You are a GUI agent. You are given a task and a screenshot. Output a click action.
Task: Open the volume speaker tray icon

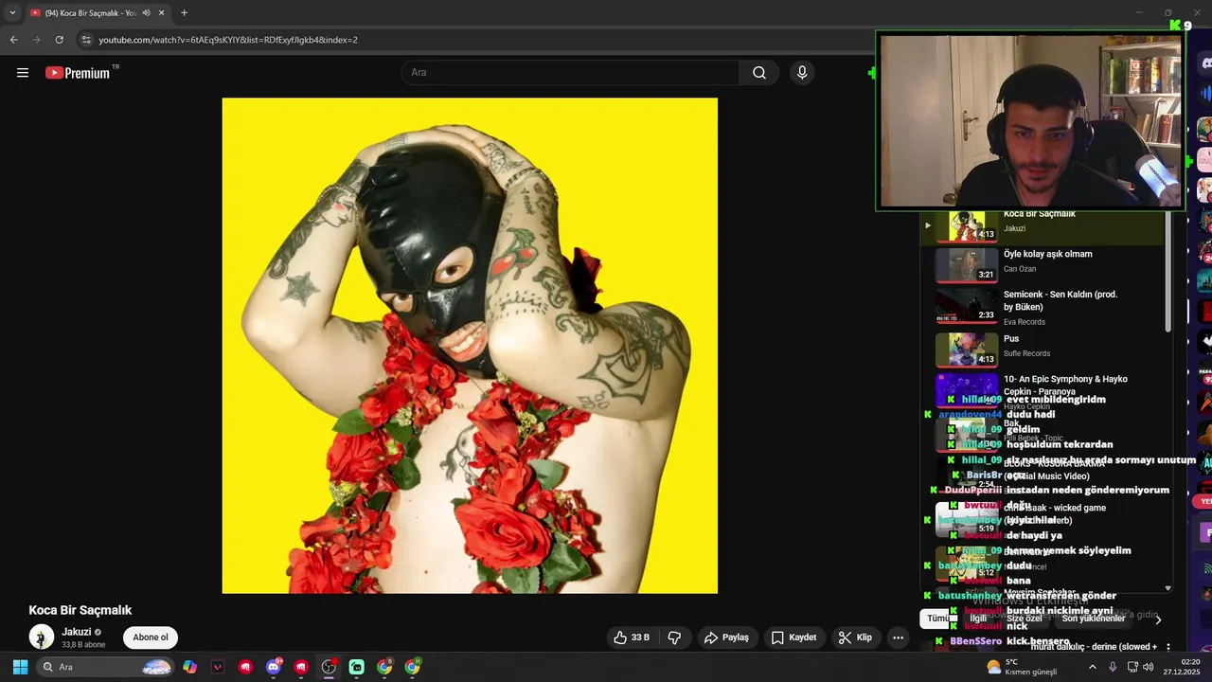(x=1149, y=667)
